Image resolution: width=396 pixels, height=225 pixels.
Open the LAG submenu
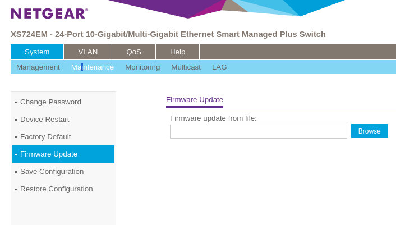coord(219,67)
